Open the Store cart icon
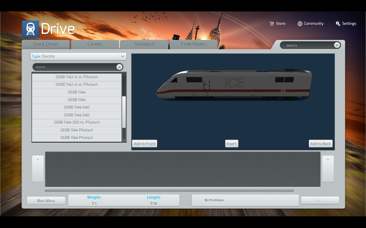The image size is (366, 228). click(272, 24)
